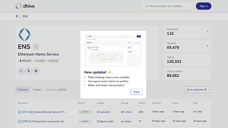This screenshot has height=128, width=228.
Task: Click the Sign in button
Action: (204, 6)
